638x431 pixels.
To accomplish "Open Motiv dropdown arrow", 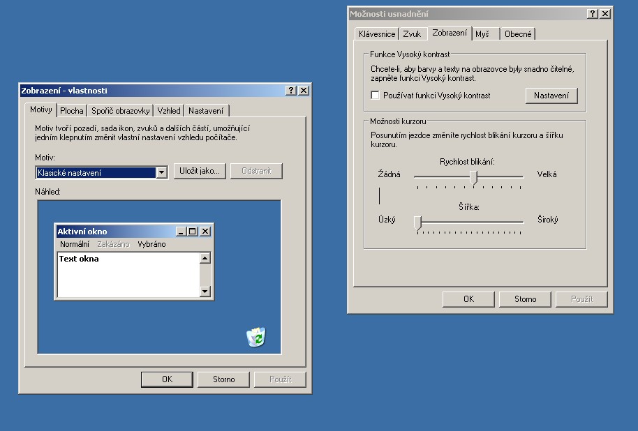I will pyautogui.click(x=161, y=172).
